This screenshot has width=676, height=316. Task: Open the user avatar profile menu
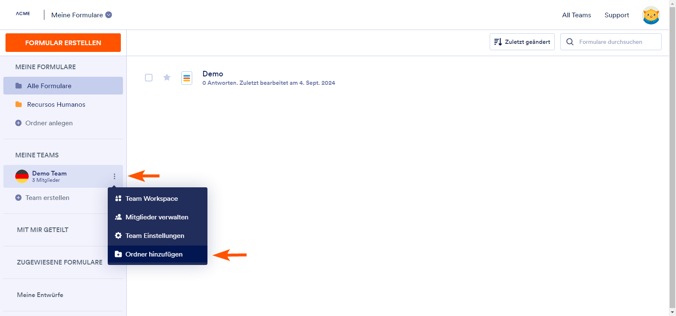pyautogui.click(x=651, y=15)
